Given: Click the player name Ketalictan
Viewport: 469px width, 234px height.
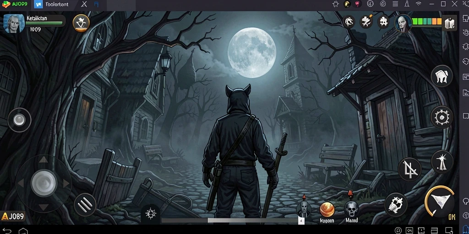Looking at the screenshot, I should (37, 18).
